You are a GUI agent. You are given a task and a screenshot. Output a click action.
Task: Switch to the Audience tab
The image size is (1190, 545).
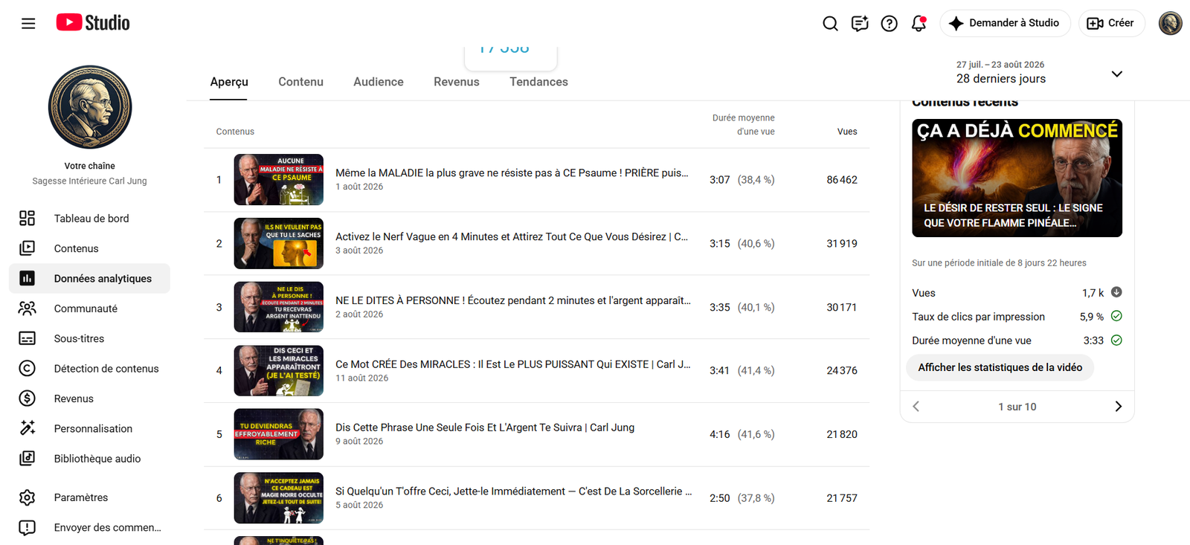(x=379, y=82)
